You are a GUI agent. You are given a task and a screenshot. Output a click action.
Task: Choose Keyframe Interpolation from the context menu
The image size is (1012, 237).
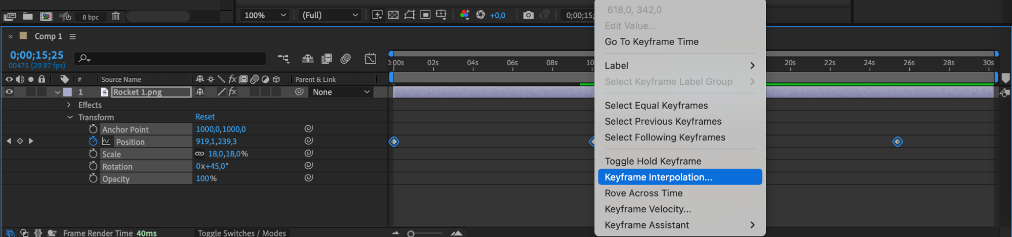pyautogui.click(x=658, y=177)
